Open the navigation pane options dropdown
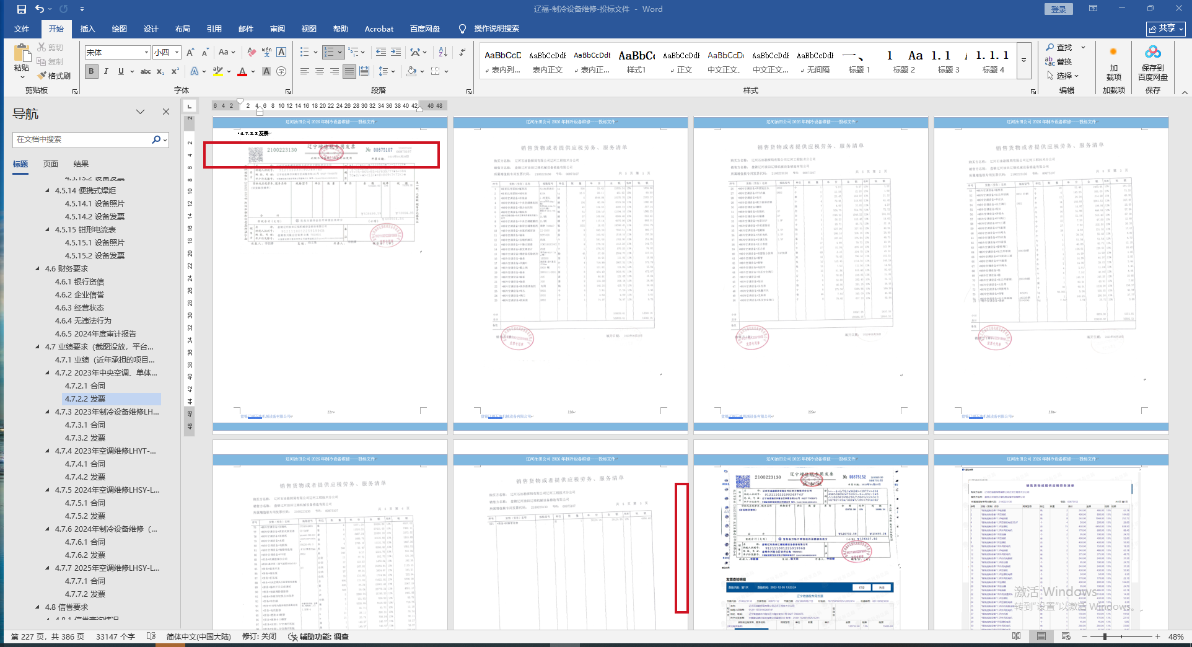Image resolution: width=1192 pixels, height=647 pixels. 140,112
